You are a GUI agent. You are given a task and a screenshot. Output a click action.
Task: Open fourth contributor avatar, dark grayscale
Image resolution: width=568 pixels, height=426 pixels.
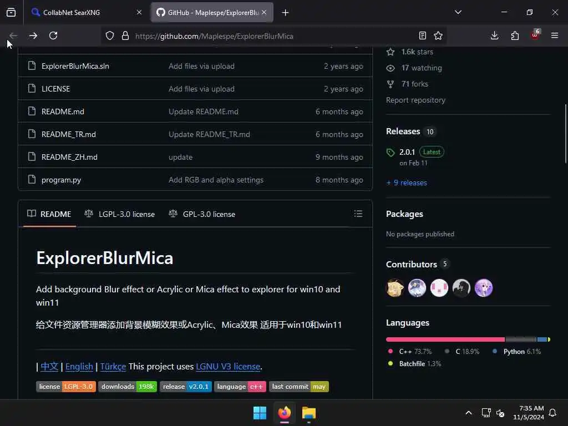click(x=461, y=288)
